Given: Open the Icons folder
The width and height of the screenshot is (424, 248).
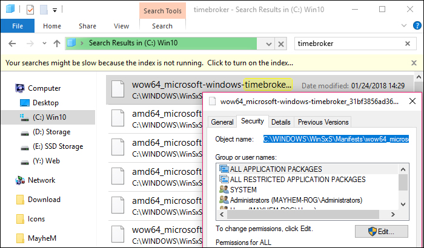Looking at the screenshot, I should (36, 219).
